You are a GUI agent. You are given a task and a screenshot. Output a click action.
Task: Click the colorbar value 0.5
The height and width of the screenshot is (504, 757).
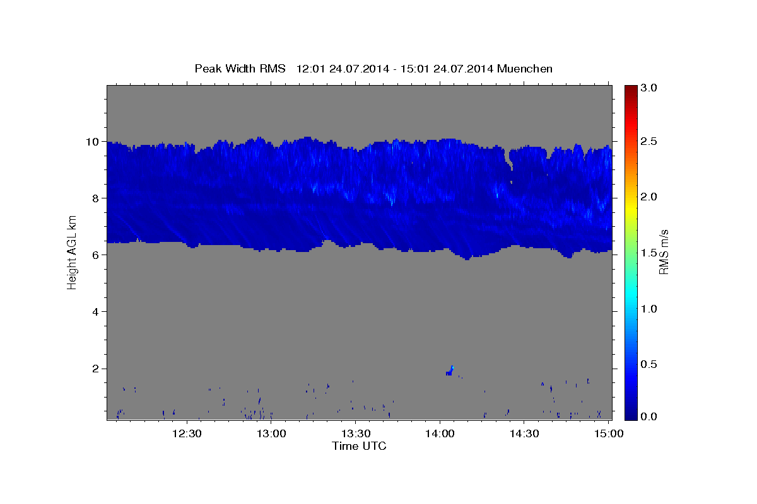pyautogui.click(x=650, y=364)
